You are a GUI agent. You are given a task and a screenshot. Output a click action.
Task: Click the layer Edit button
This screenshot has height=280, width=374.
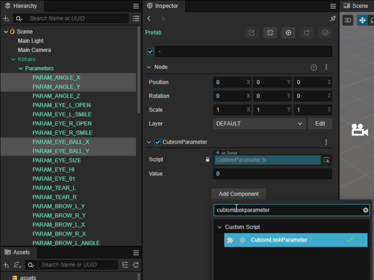pyautogui.click(x=319, y=124)
